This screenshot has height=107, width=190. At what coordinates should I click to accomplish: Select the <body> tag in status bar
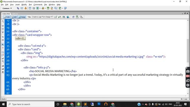(x=4, y=99)
